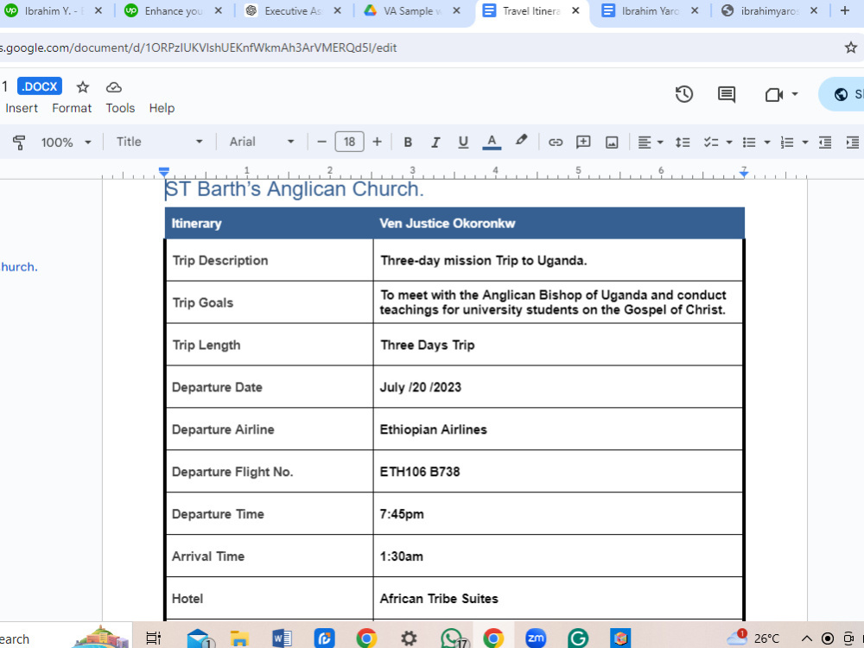The height and width of the screenshot is (648, 864).
Task: Click the left indent ruler marker
Action: [163, 172]
